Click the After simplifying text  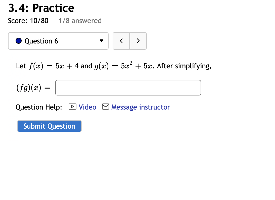[x=184, y=66]
